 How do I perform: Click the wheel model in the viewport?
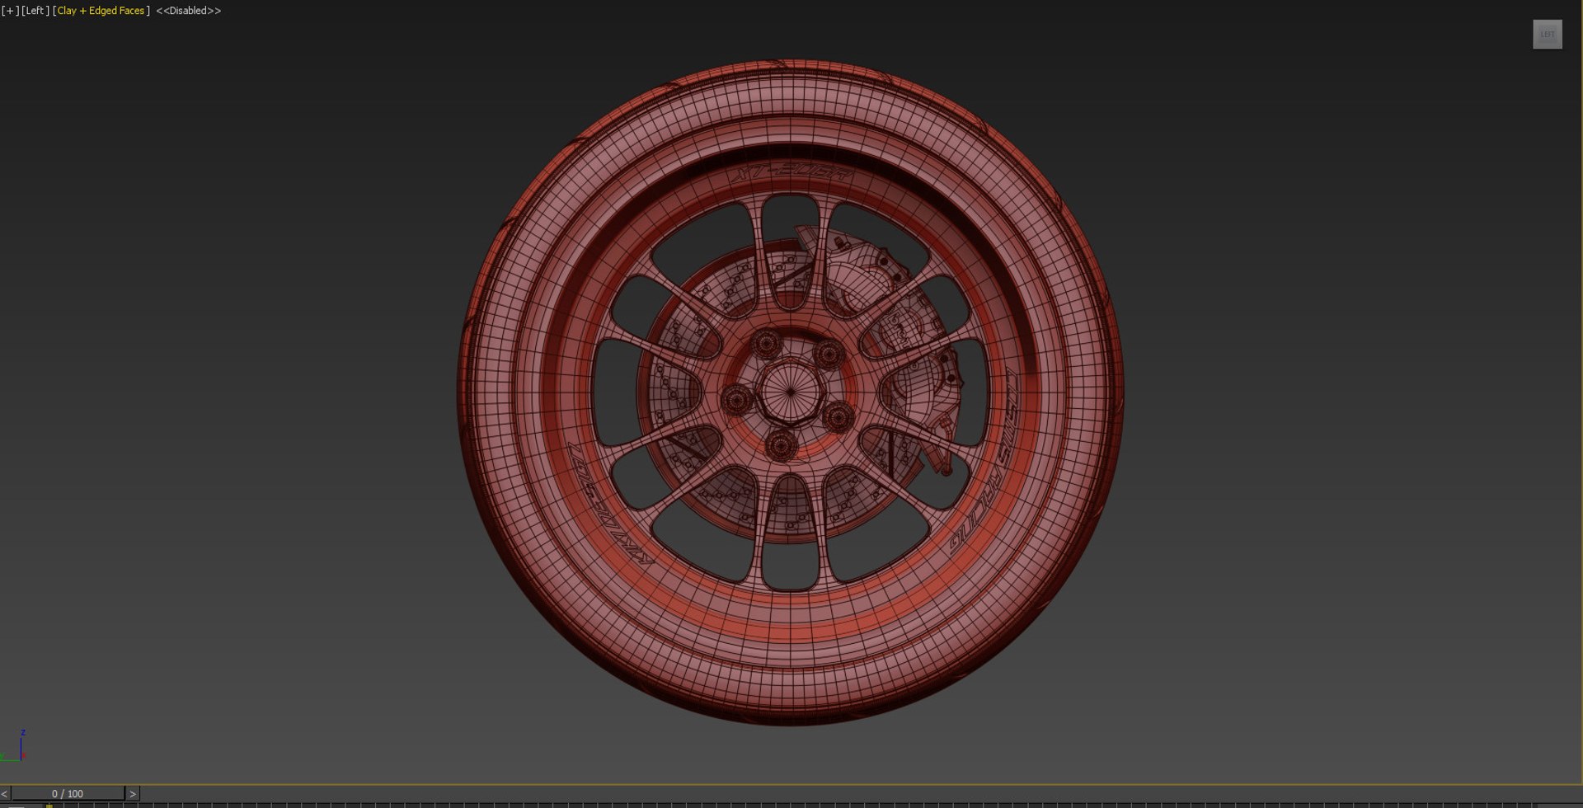click(790, 392)
